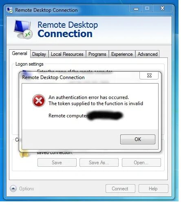This screenshot has width=181, height=205.
Task: Click the OK button in error dialog
Action: pos(138,139)
